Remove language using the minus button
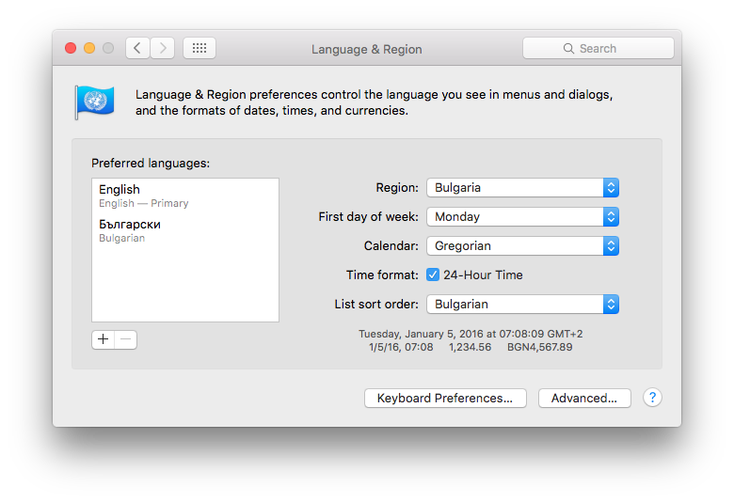Screen dimensions: 734x502 click(126, 339)
